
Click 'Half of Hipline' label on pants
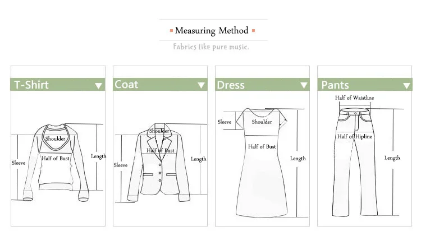pos(355,136)
